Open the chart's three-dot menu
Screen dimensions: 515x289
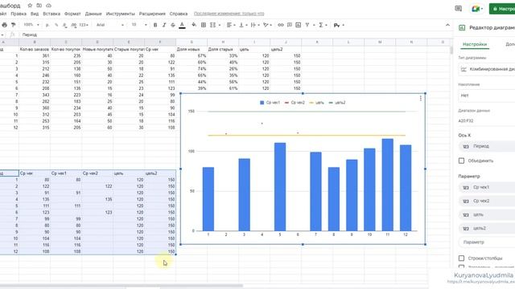coord(420,98)
